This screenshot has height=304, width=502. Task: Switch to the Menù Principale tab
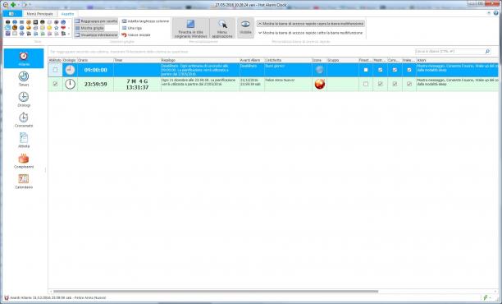[39, 14]
